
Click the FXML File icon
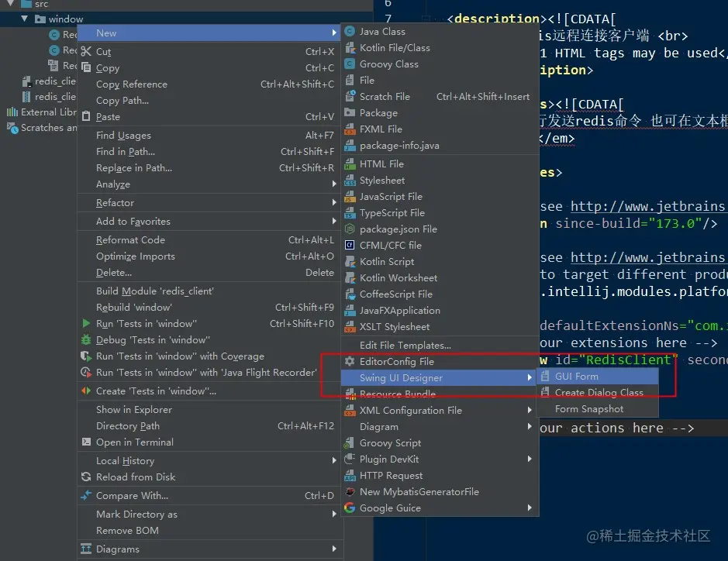[350, 129]
